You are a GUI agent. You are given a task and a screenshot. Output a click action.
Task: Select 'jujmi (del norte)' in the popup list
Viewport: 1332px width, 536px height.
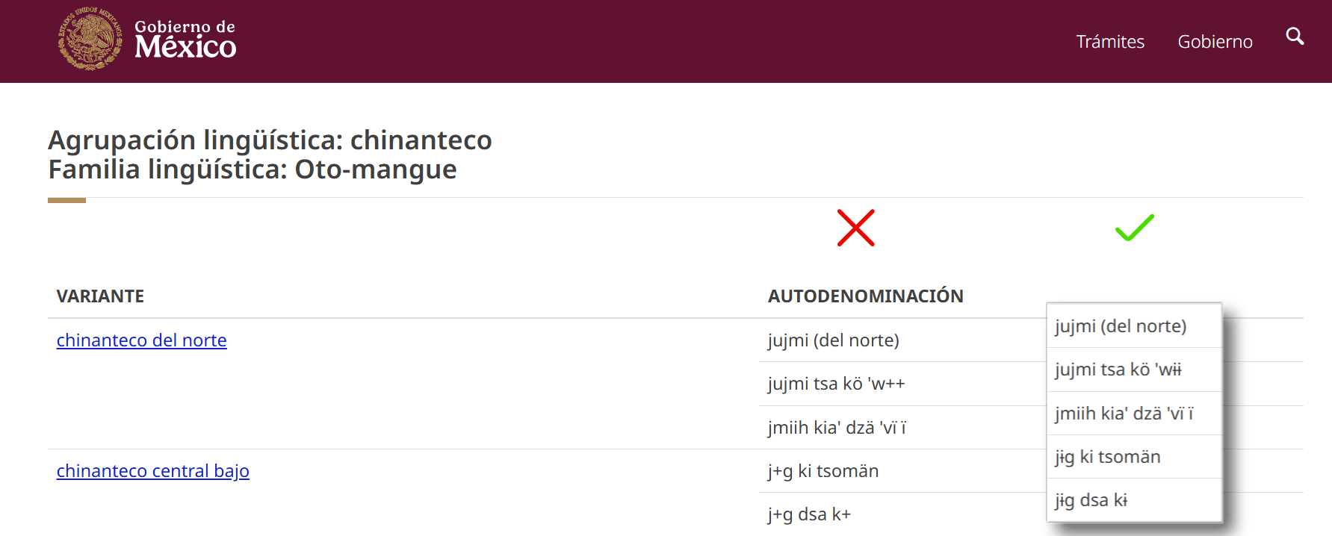[x=1121, y=326]
